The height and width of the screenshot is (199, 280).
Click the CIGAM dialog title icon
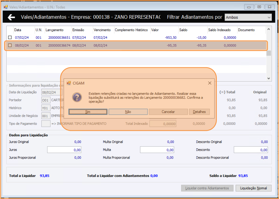[x=69, y=83]
